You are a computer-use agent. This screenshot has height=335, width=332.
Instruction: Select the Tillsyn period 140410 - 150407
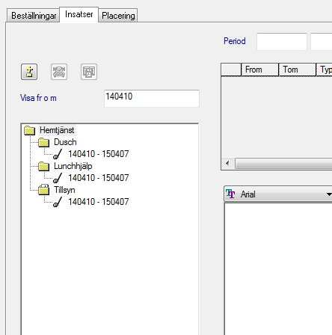[99, 202]
